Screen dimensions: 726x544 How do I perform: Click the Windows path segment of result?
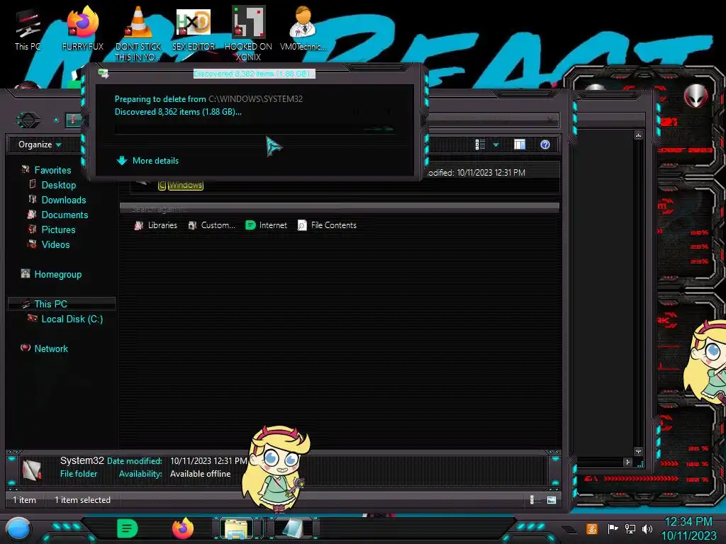pos(185,185)
